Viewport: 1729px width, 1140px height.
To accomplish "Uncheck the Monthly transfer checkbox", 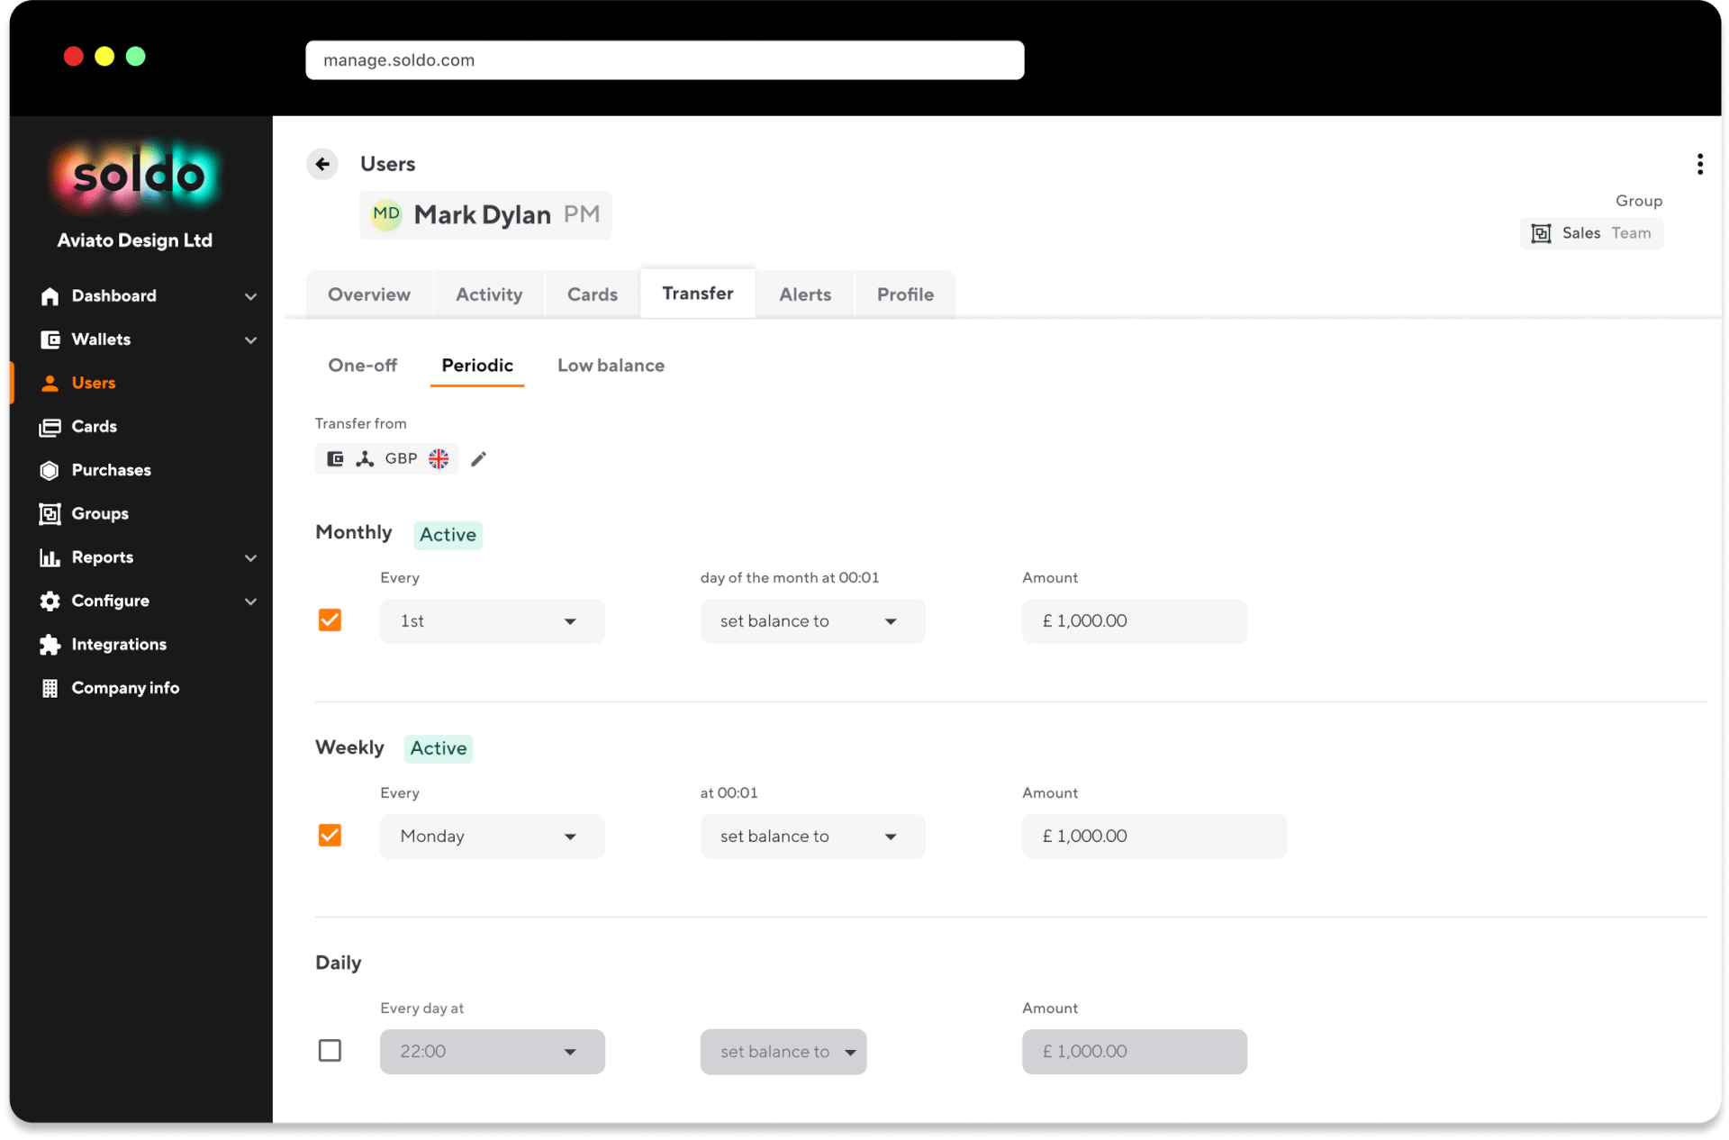I will coord(330,620).
